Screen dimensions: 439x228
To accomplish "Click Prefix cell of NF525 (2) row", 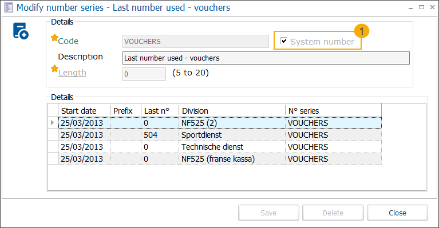I will click(126, 123).
